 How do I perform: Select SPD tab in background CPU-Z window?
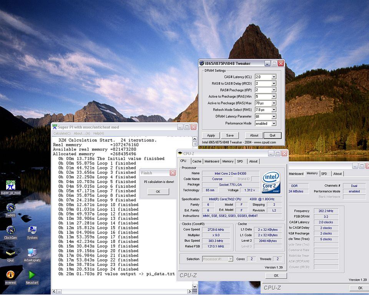click(x=324, y=174)
